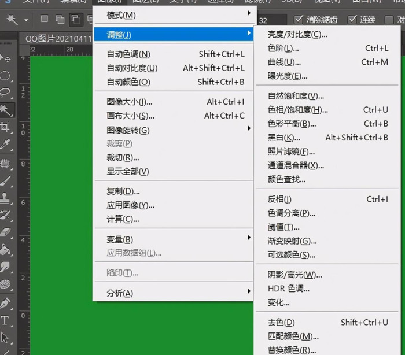The width and height of the screenshot is (405, 355).
Task: Open 应用图像(Y) dialog
Action: pos(174,205)
